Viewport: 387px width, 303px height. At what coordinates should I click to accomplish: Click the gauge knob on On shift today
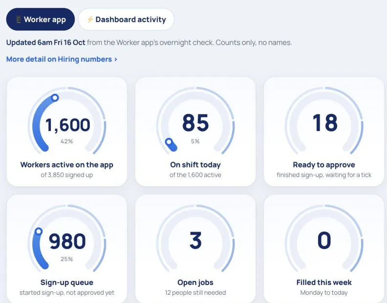tap(169, 142)
